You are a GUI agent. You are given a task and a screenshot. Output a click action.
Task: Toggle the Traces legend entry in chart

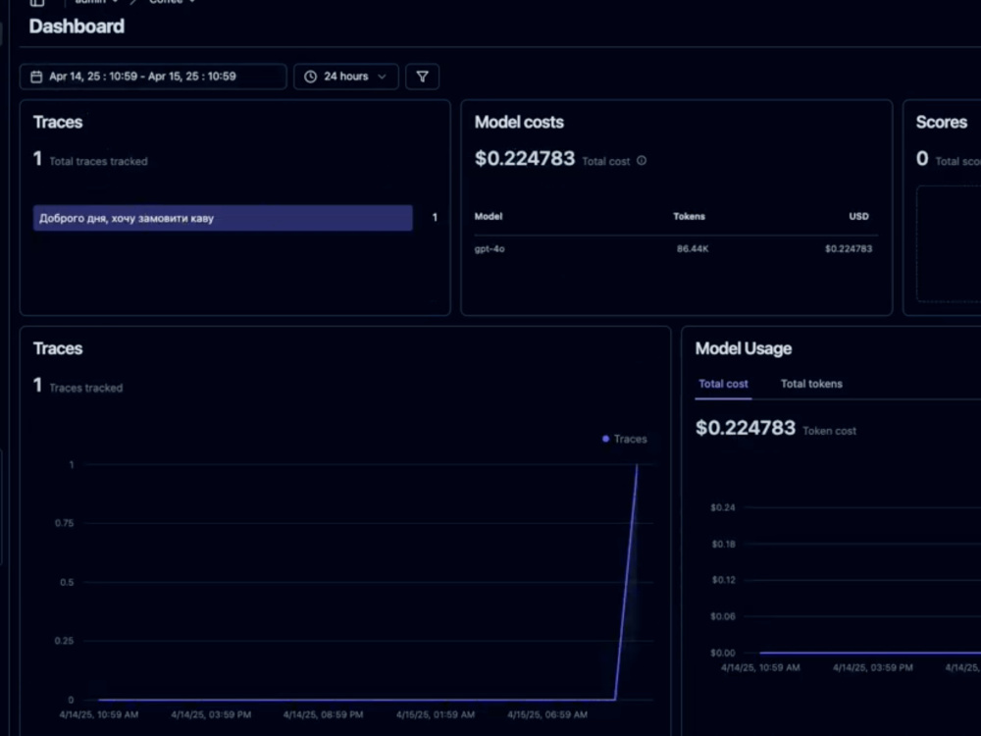(x=624, y=439)
